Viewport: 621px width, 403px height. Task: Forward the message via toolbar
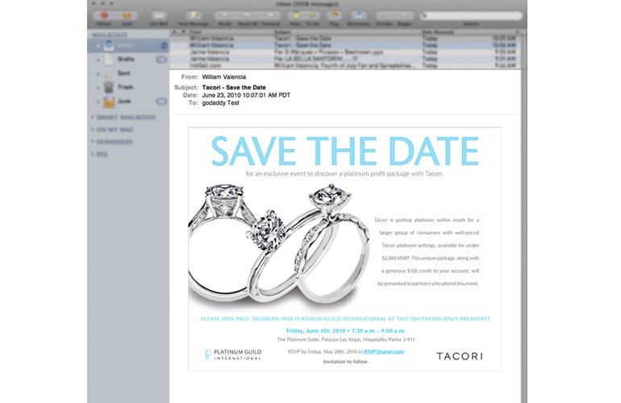coord(270,15)
